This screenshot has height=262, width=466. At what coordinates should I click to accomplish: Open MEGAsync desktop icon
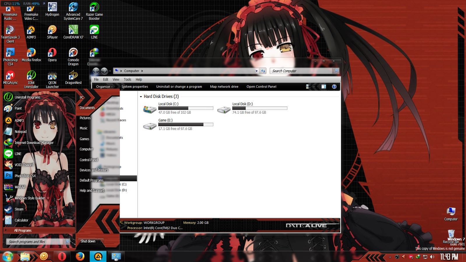click(x=10, y=78)
